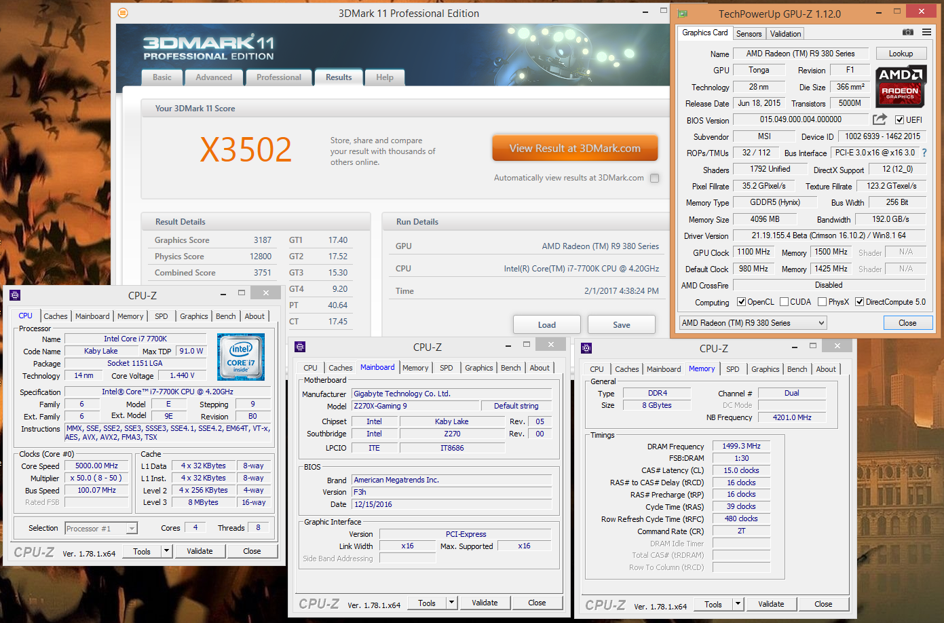This screenshot has height=623, width=944.
Task: Click the Mainboard Model Z270X-Gaming 9 field
Action: tap(415, 406)
